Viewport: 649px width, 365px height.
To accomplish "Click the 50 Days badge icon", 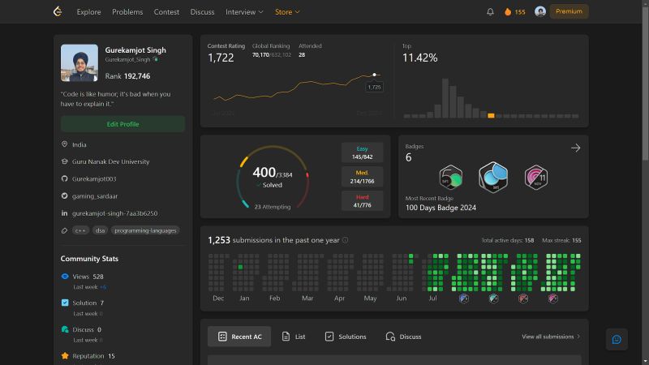I will point(451,177).
